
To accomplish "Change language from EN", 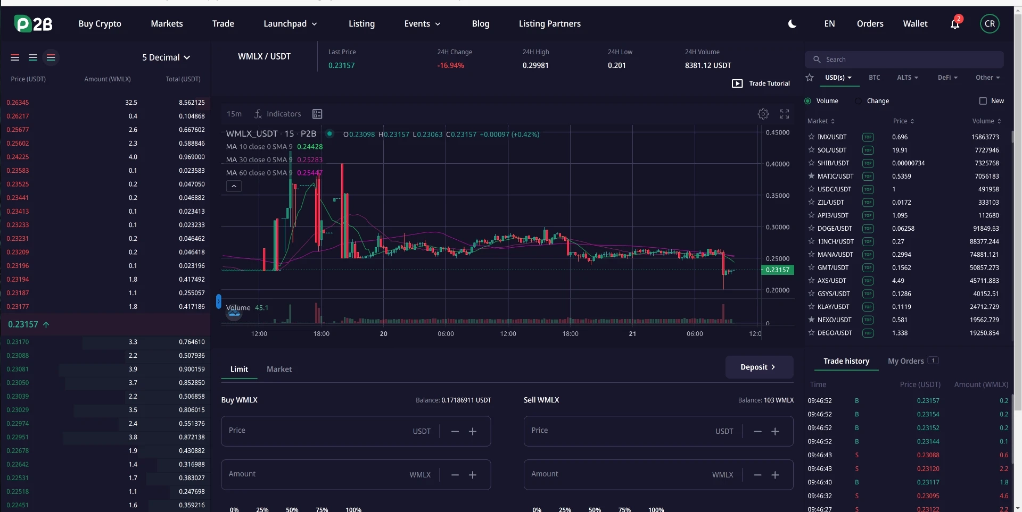I will tap(829, 23).
